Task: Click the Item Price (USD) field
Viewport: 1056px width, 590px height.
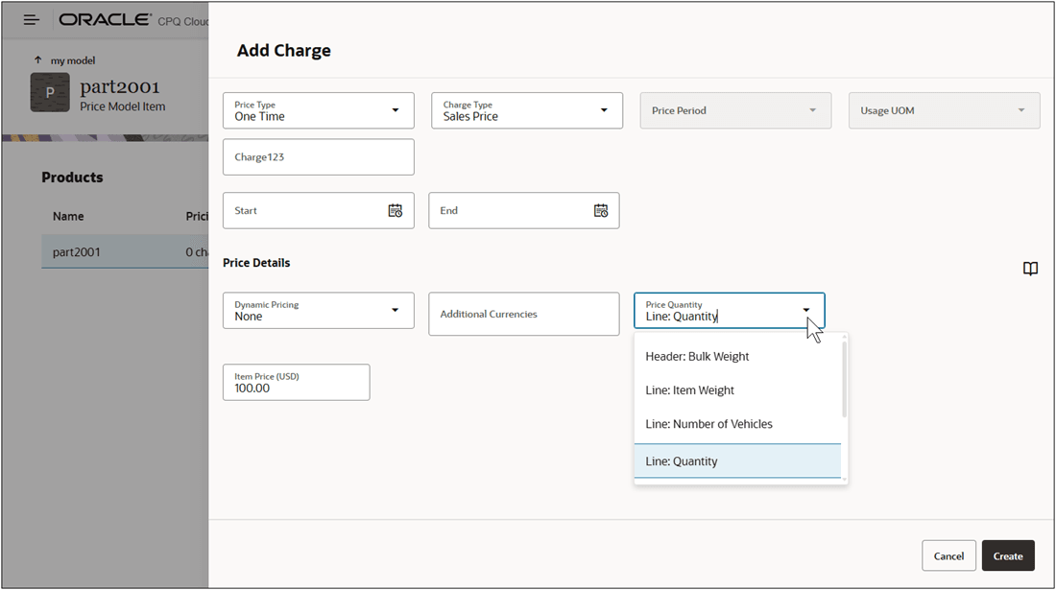Action: [x=296, y=383]
